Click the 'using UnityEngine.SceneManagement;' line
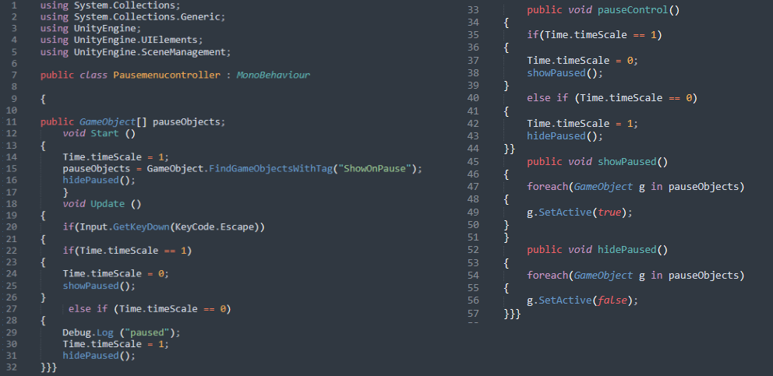773x376 pixels. click(x=136, y=51)
